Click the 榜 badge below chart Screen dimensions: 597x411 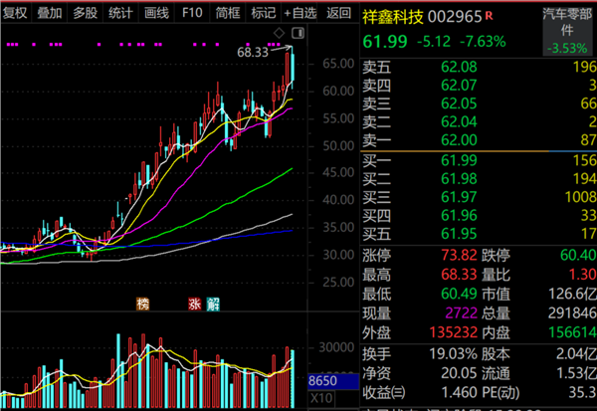click(142, 304)
